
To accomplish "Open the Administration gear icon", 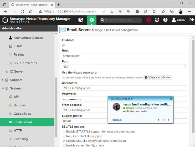I will (x=92, y=20).
